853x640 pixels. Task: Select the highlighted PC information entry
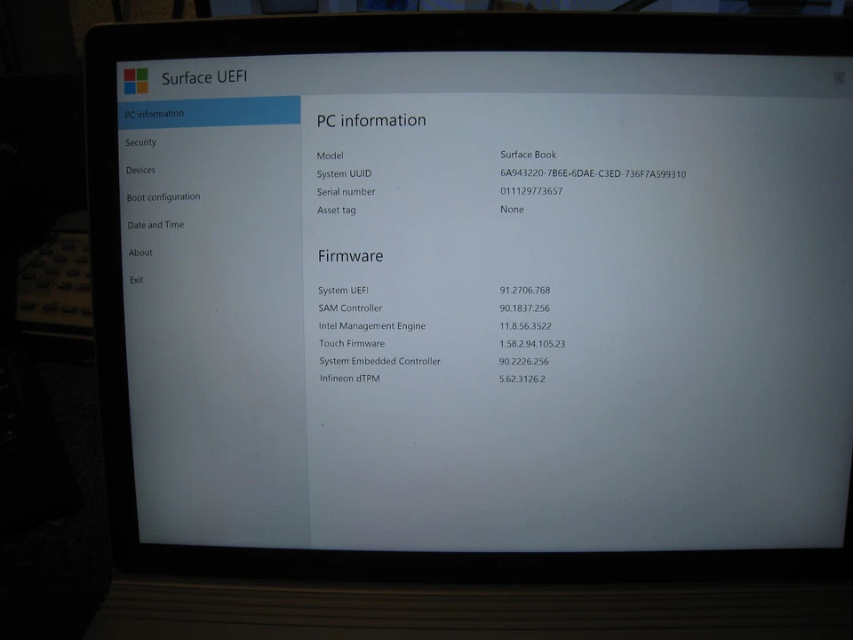(x=155, y=113)
